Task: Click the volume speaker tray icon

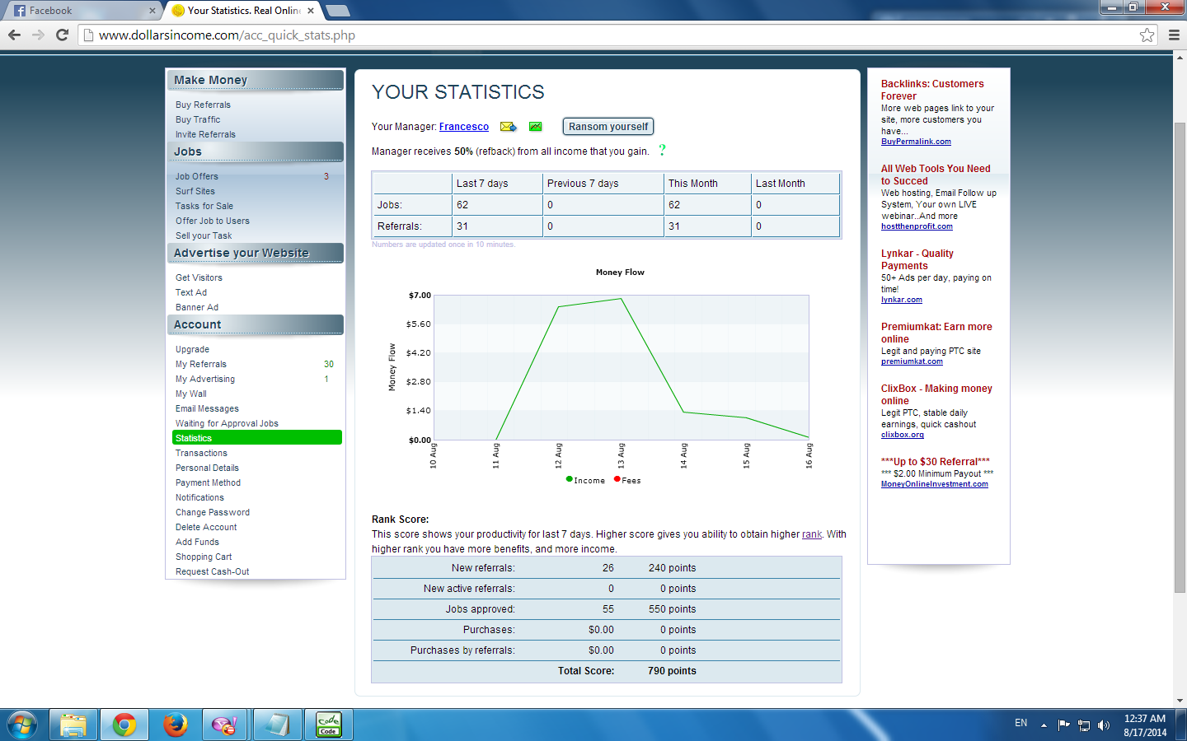Action: 1104,725
